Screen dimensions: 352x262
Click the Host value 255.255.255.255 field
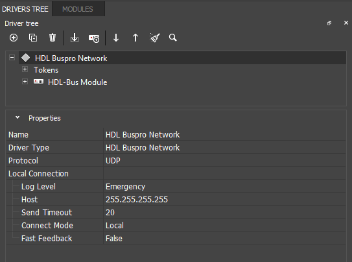224,199
